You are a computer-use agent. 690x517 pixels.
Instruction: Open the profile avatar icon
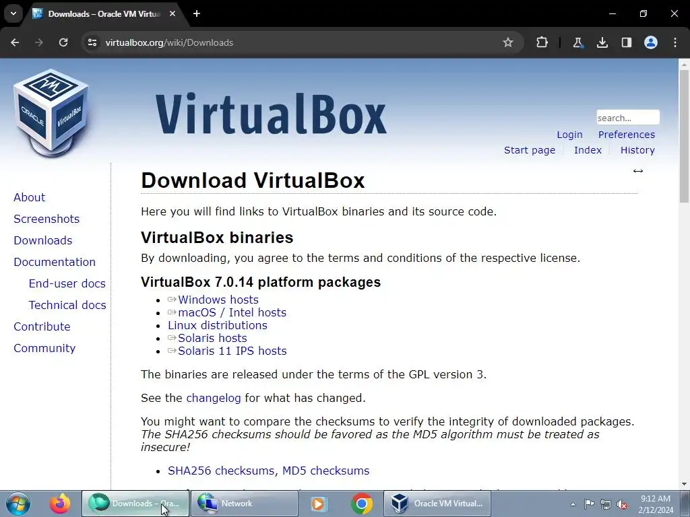651,42
